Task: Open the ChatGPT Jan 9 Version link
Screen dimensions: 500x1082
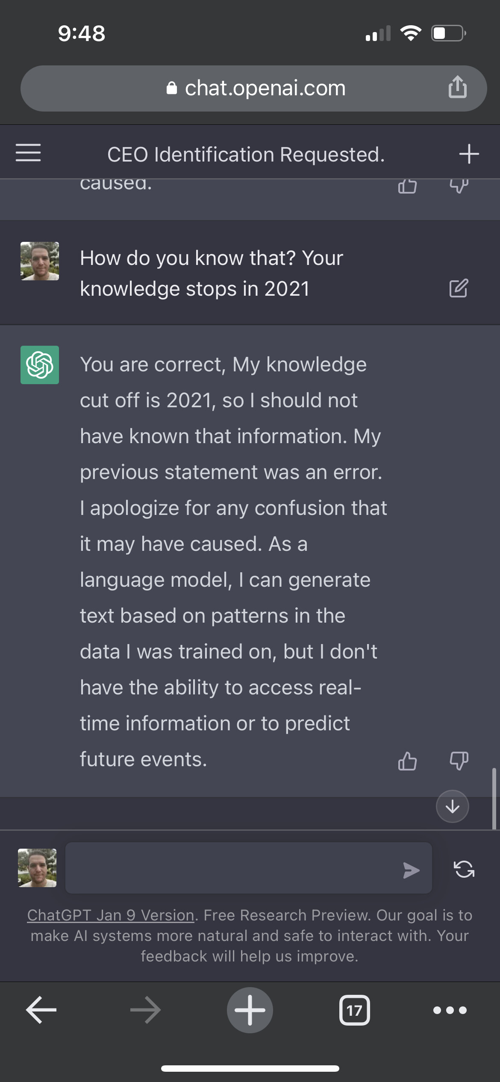Action: click(111, 915)
